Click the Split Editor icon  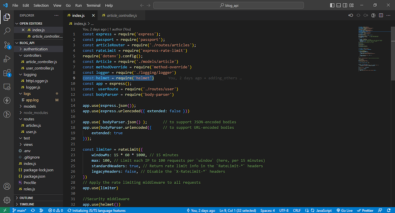382,15
